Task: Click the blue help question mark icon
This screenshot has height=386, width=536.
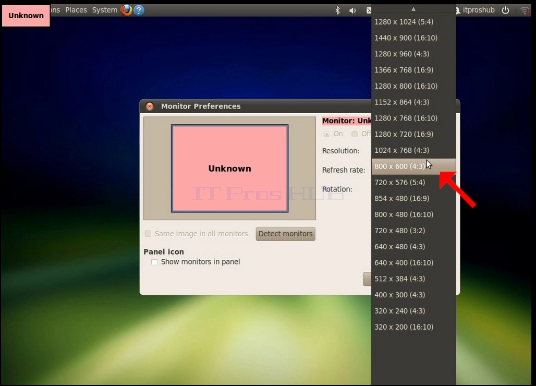Action: coord(139,10)
